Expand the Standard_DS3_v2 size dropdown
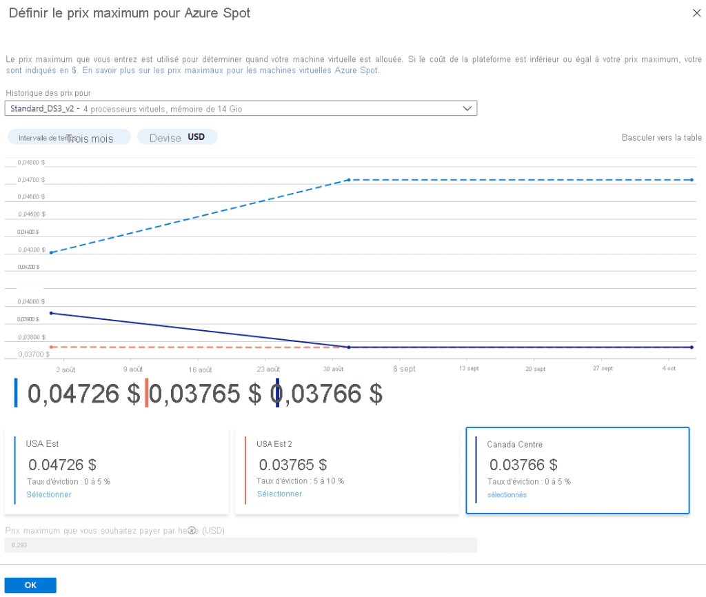706x597 pixels. coord(467,108)
